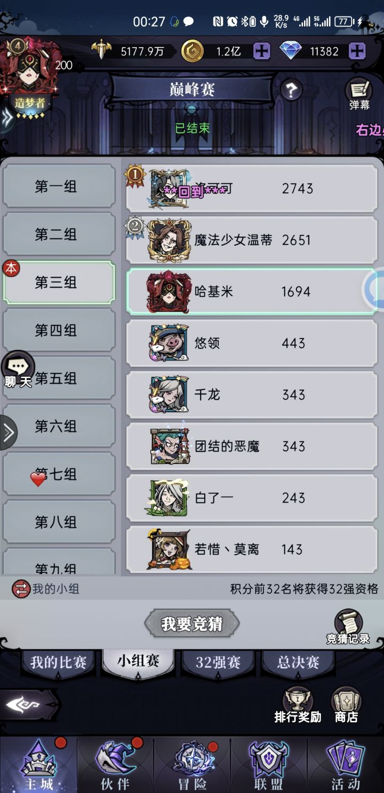Image resolution: width=384 pixels, height=793 pixels.
Task: Click the 我要竞猜 button
Action: coord(192,624)
